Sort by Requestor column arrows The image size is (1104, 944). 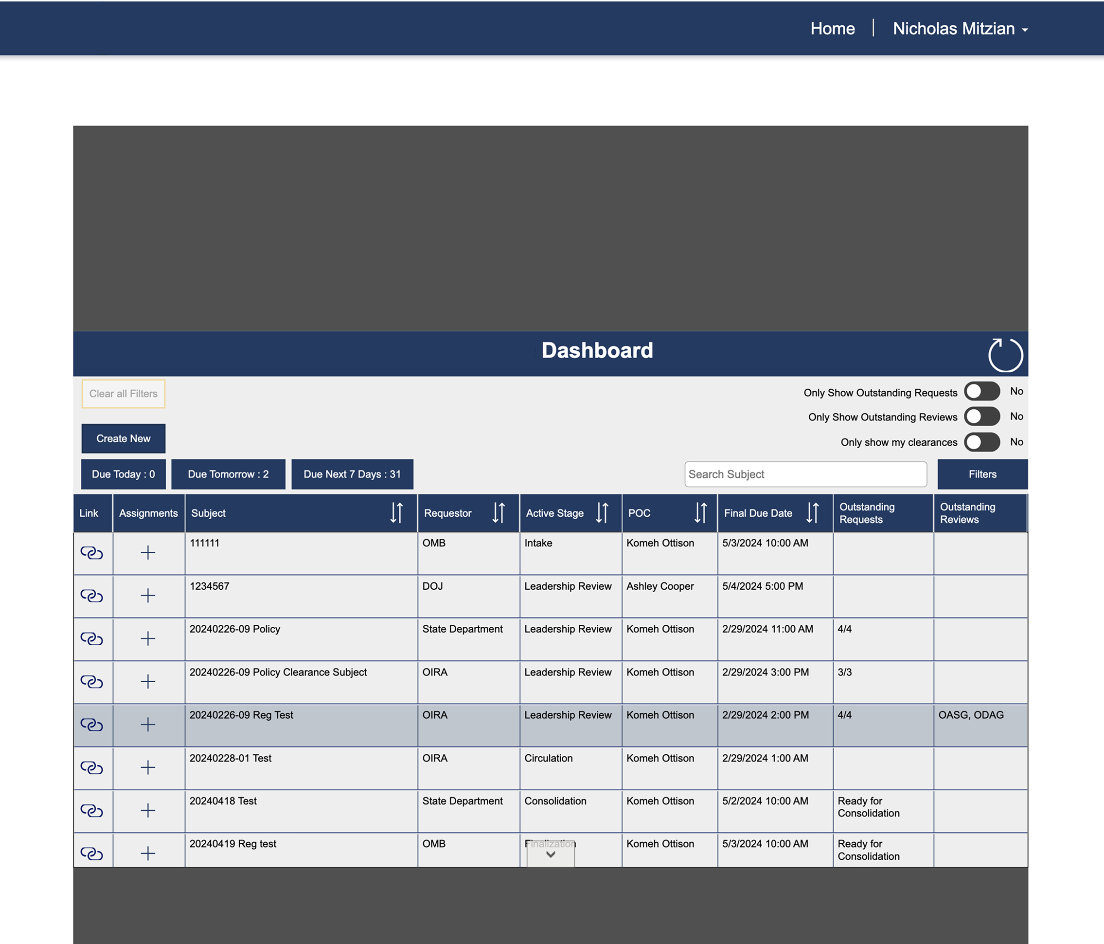pyautogui.click(x=498, y=513)
